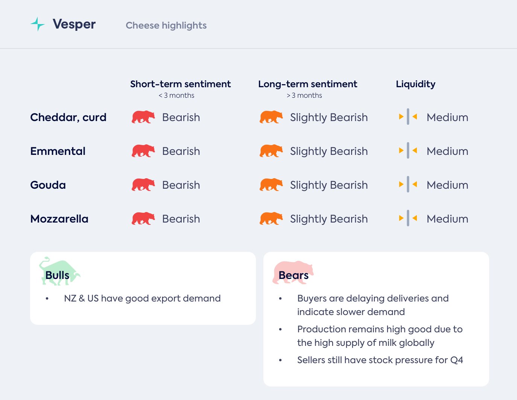Select the Emmental row label
Image resolution: width=517 pixels, height=400 pixels.
58,151
